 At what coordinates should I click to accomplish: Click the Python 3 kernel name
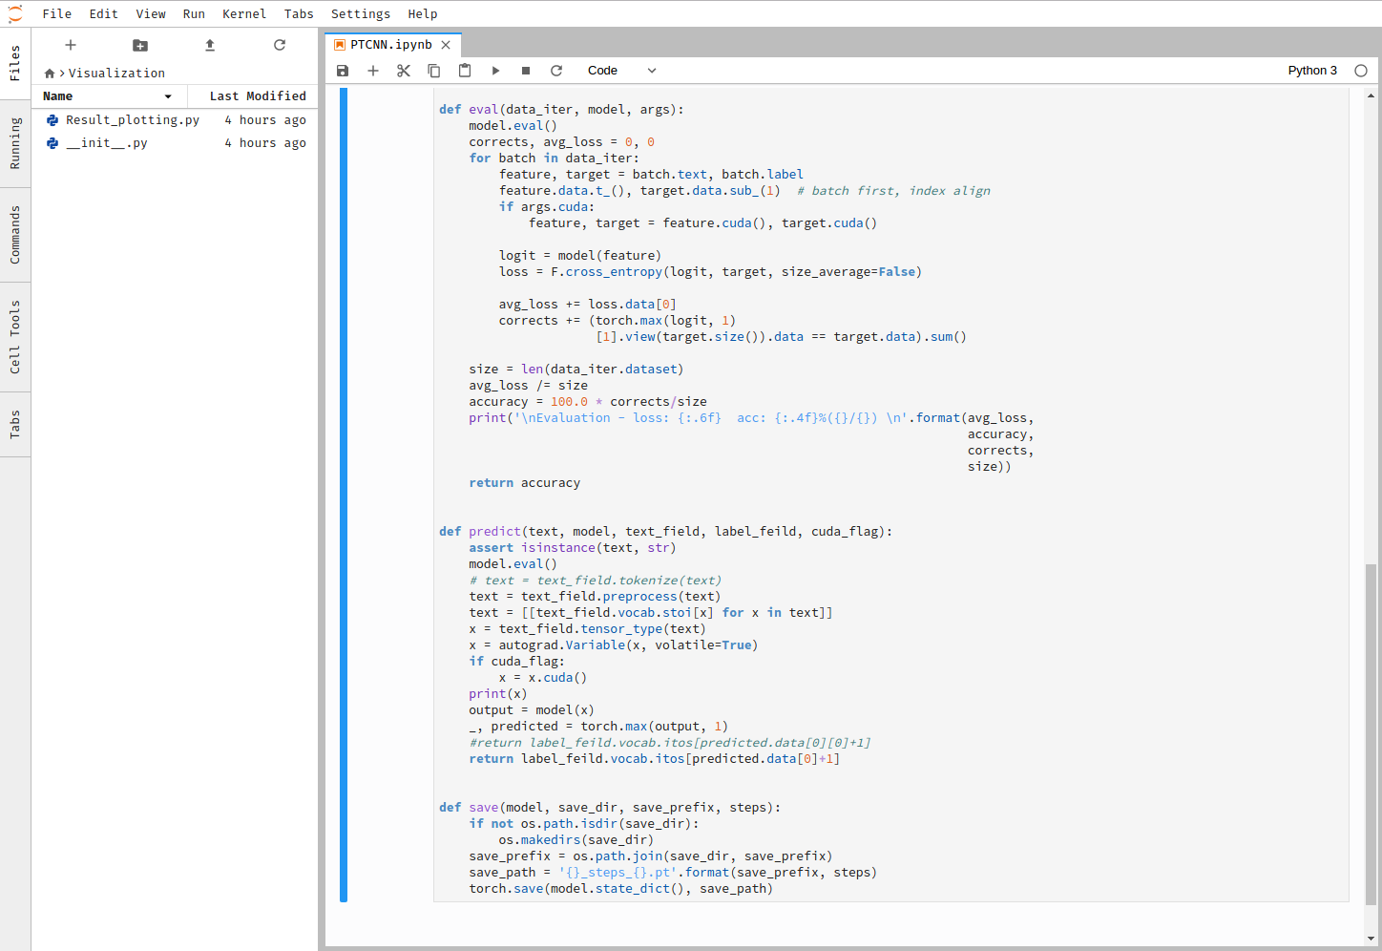[x=1312, y=71]
